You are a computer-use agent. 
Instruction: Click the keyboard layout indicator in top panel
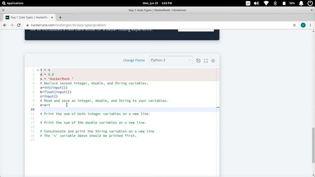coord(248,3)
